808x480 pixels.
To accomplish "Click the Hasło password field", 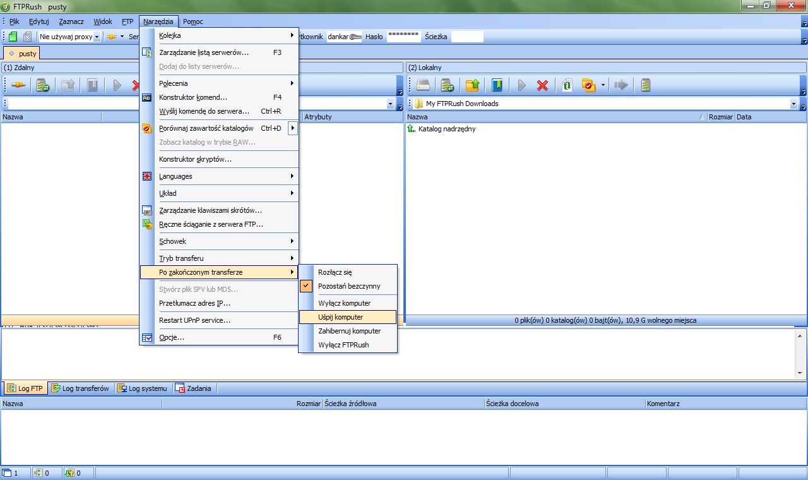I will [403, 37].
